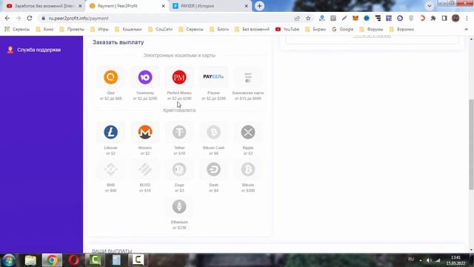Select the BNB payout icon
This screenshot has height=267, width=474.
[110, 170]
